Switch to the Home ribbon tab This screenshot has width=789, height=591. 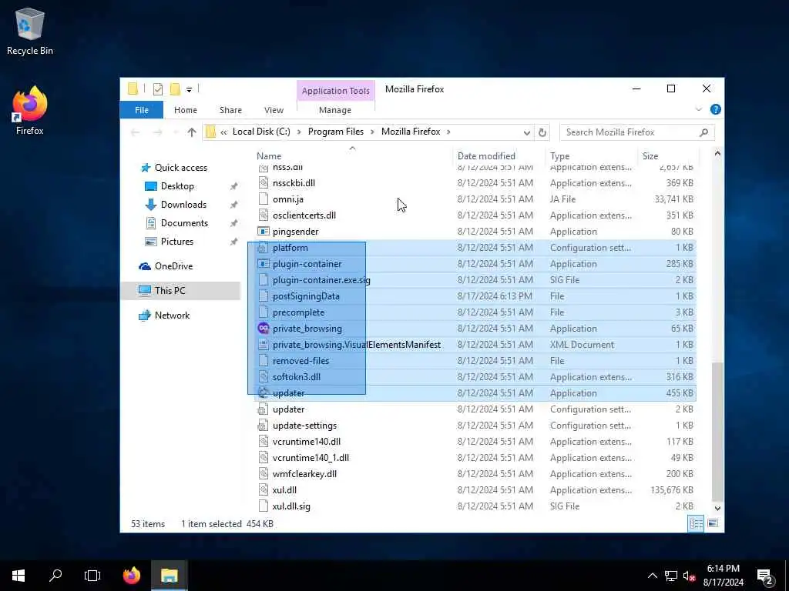click(x=185, y=110)
